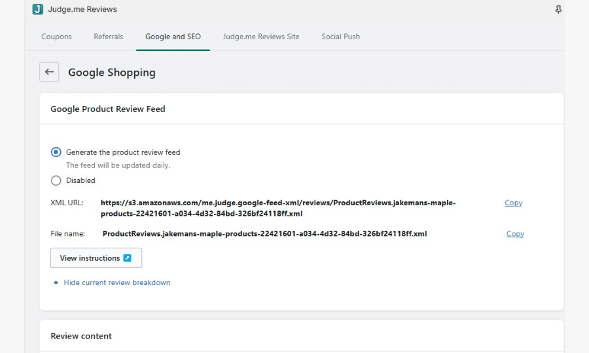Select Generate the product review feed option
Viewport: 589px width, 353px height.
point(56,152)
